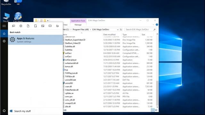Select the vp6dec.ax file
This screenshot has height=115, width=205.
click(x=69, y=93)
